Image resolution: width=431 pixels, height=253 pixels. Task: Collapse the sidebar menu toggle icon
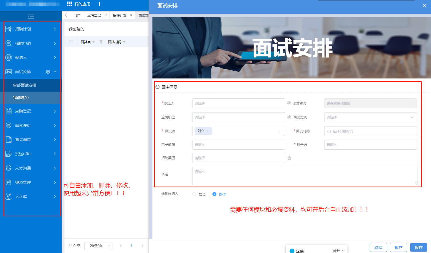pos(31,16)
